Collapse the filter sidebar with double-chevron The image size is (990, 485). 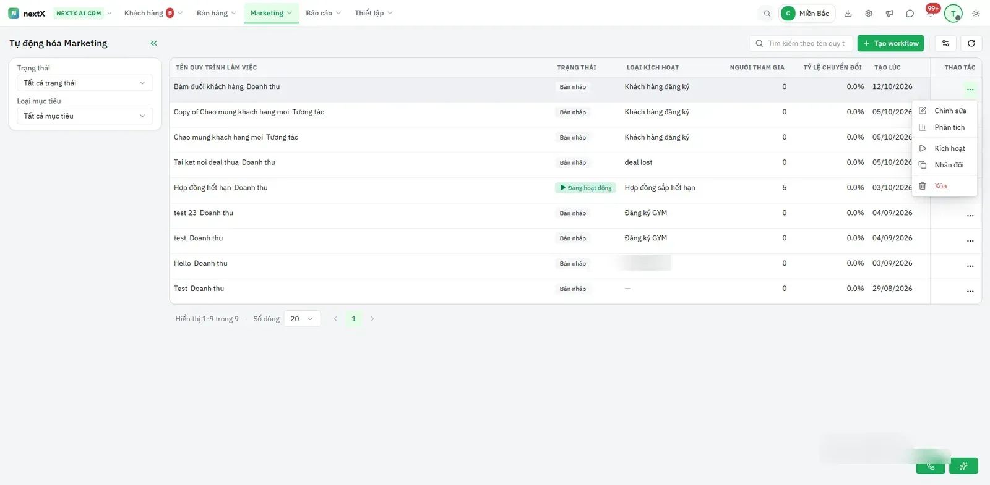[x=153, y=43]
